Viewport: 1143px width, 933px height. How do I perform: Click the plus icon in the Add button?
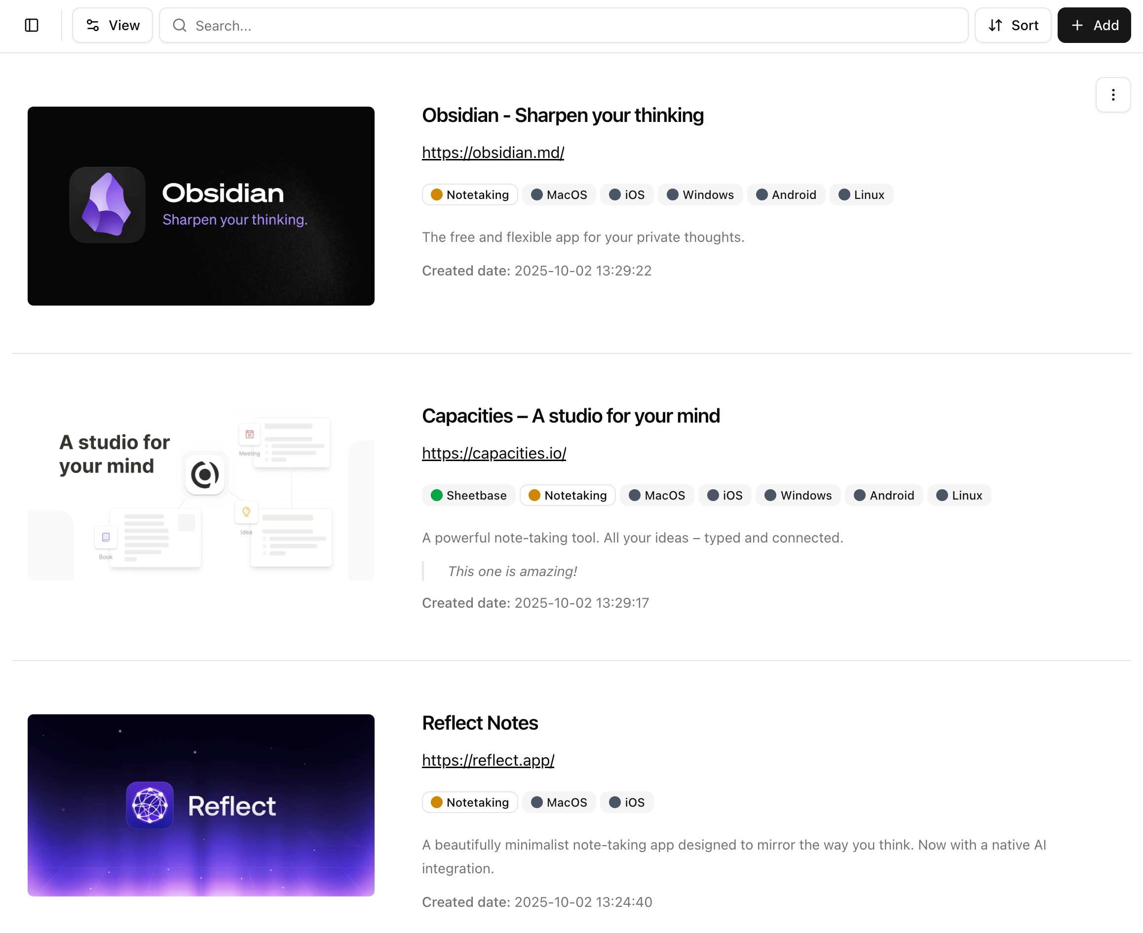tap(1077, 25)
